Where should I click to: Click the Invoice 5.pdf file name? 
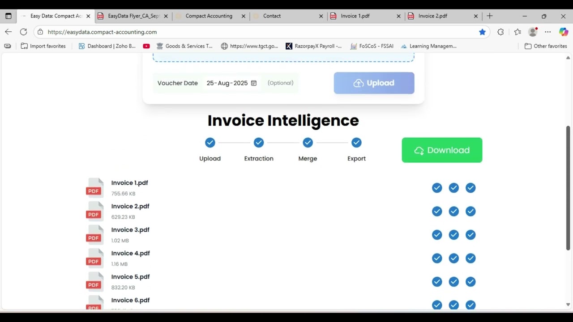tap(131, 277)
